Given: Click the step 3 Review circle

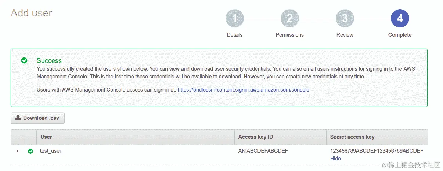Looking at the screenshot, I should tap(345, 18).
